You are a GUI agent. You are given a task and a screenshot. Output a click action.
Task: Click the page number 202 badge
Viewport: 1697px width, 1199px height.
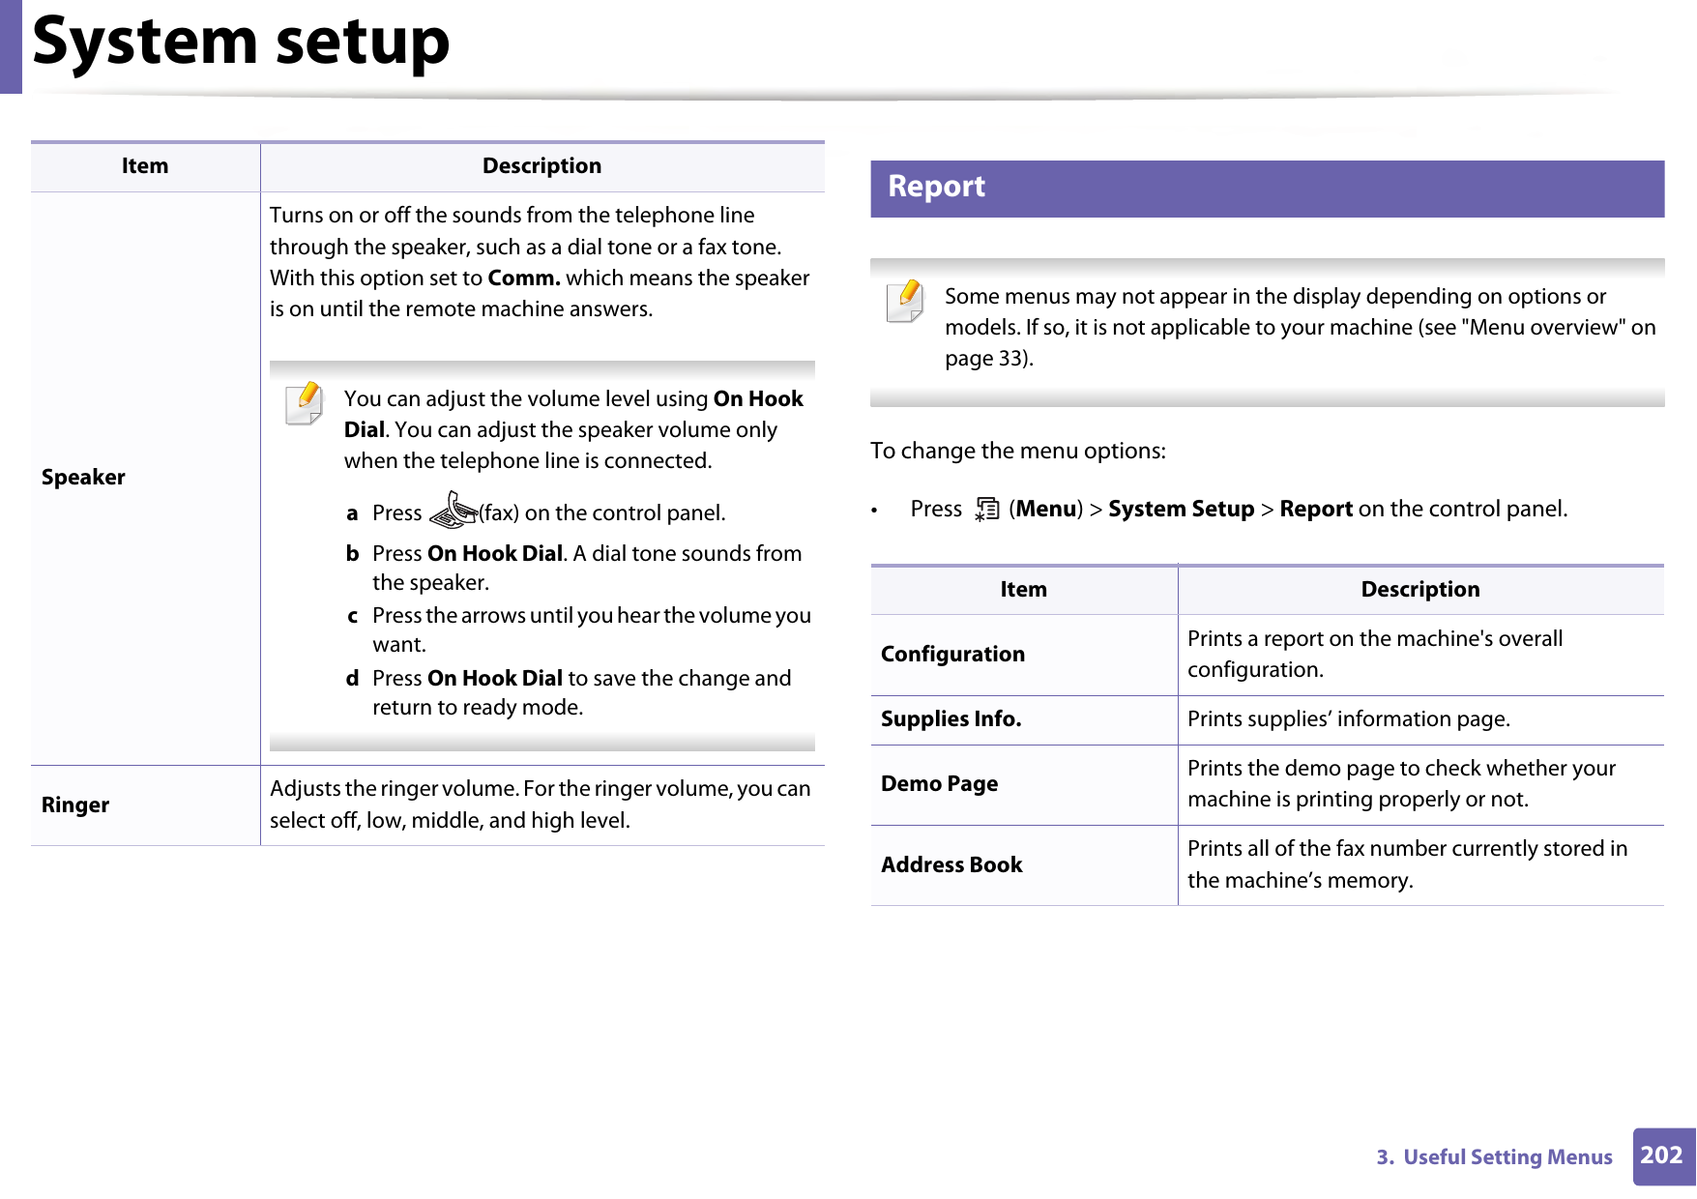(1661, 1156)
